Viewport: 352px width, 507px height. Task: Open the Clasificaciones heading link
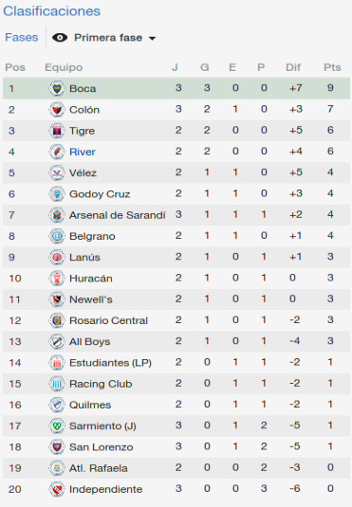(x=52, y=11)
